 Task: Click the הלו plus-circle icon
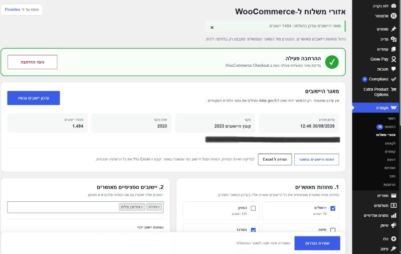[x=393, y=238]
